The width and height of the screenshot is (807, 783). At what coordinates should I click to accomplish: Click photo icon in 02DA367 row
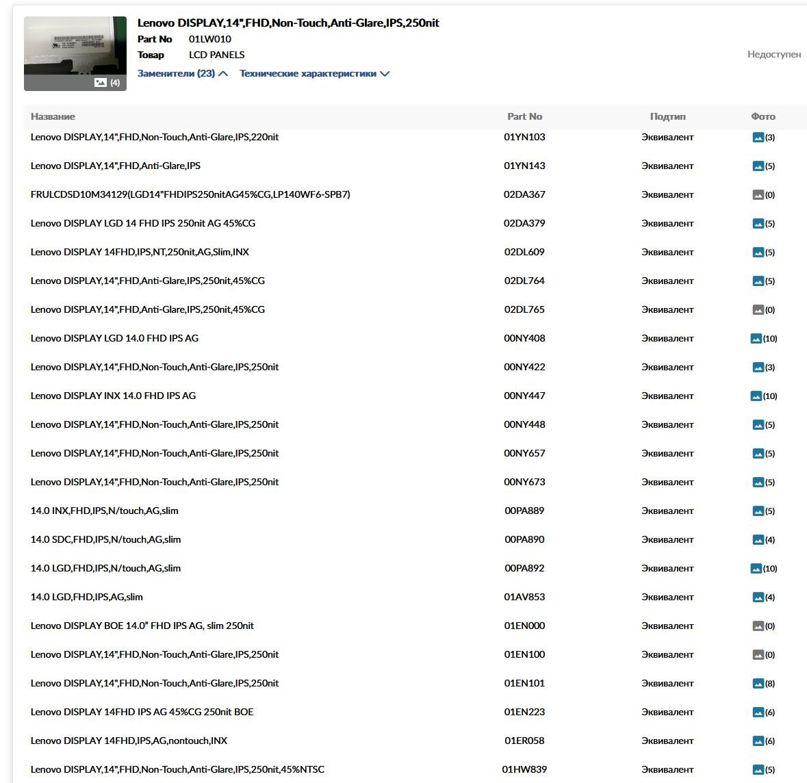point(758,195)
